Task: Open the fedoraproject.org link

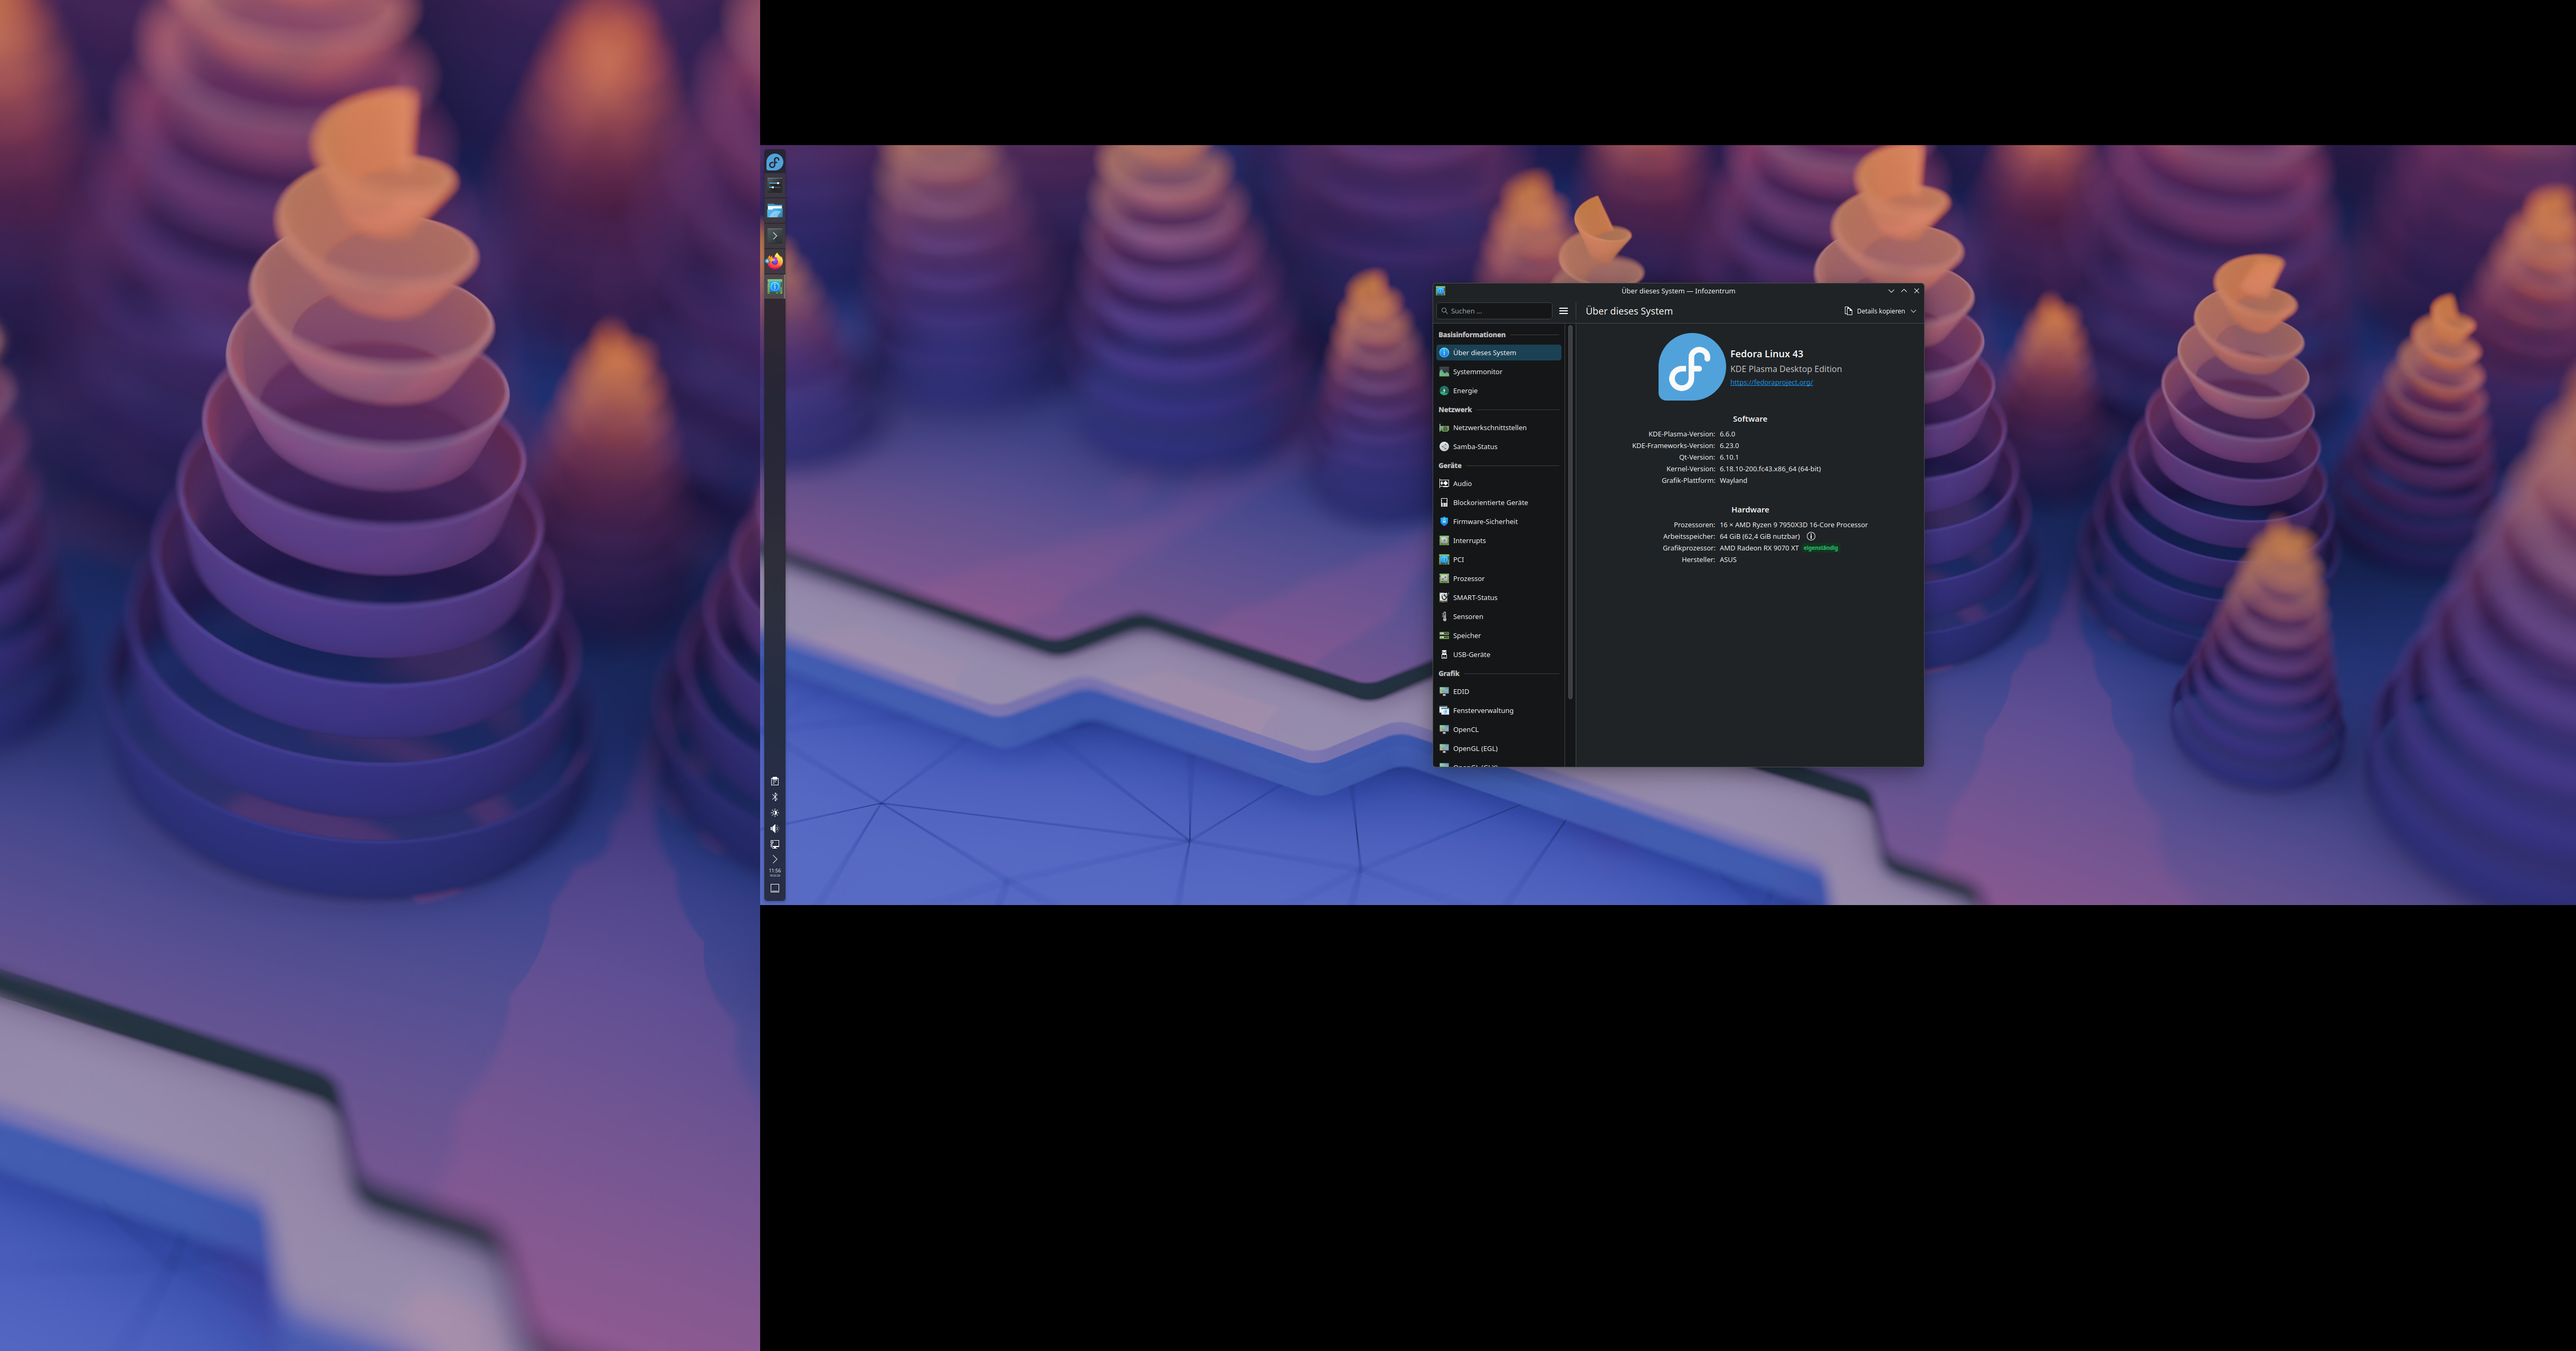Action: pyautogui.click(x=1771, y=382)
